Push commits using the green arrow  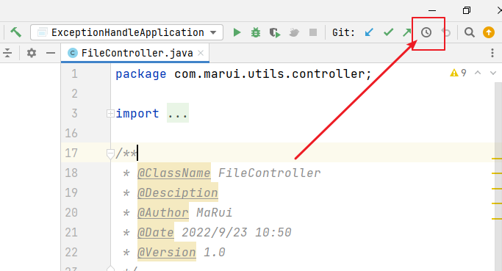coord(406,32)
